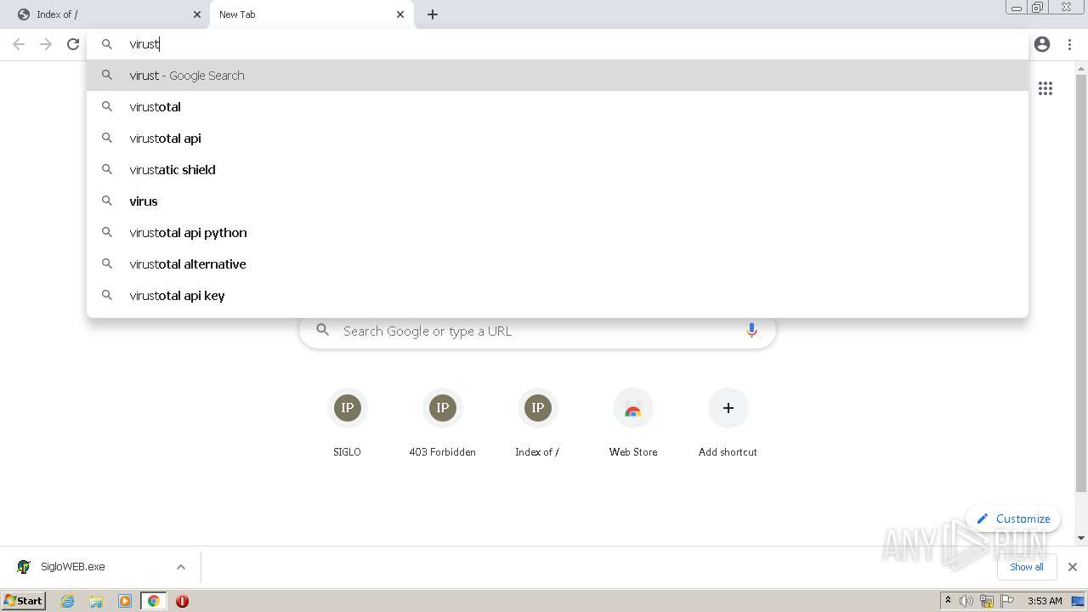The width and height of the screenshot is (1088, 612).
Task: Click the 'Search Google or type a URL' box
Action: pyautogui.click(x=537, y=331)
